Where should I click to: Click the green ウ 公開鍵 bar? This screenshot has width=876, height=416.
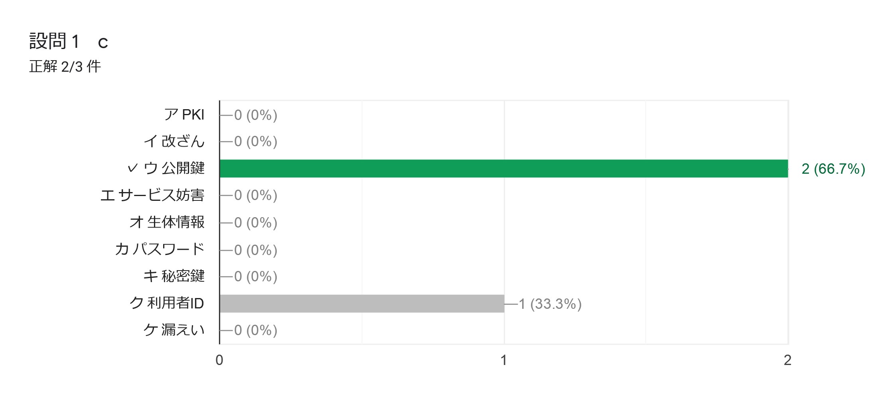coord(504,169)
